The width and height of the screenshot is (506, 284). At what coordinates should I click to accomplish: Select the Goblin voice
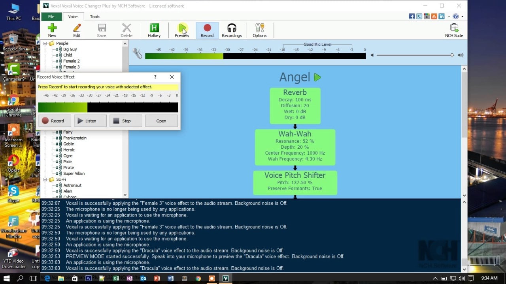tap(69, 144)
